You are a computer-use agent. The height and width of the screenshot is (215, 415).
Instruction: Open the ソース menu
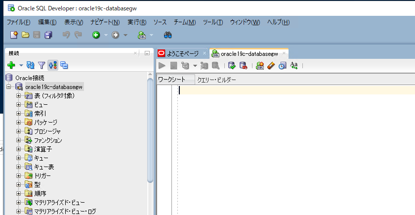pos(160,22)
